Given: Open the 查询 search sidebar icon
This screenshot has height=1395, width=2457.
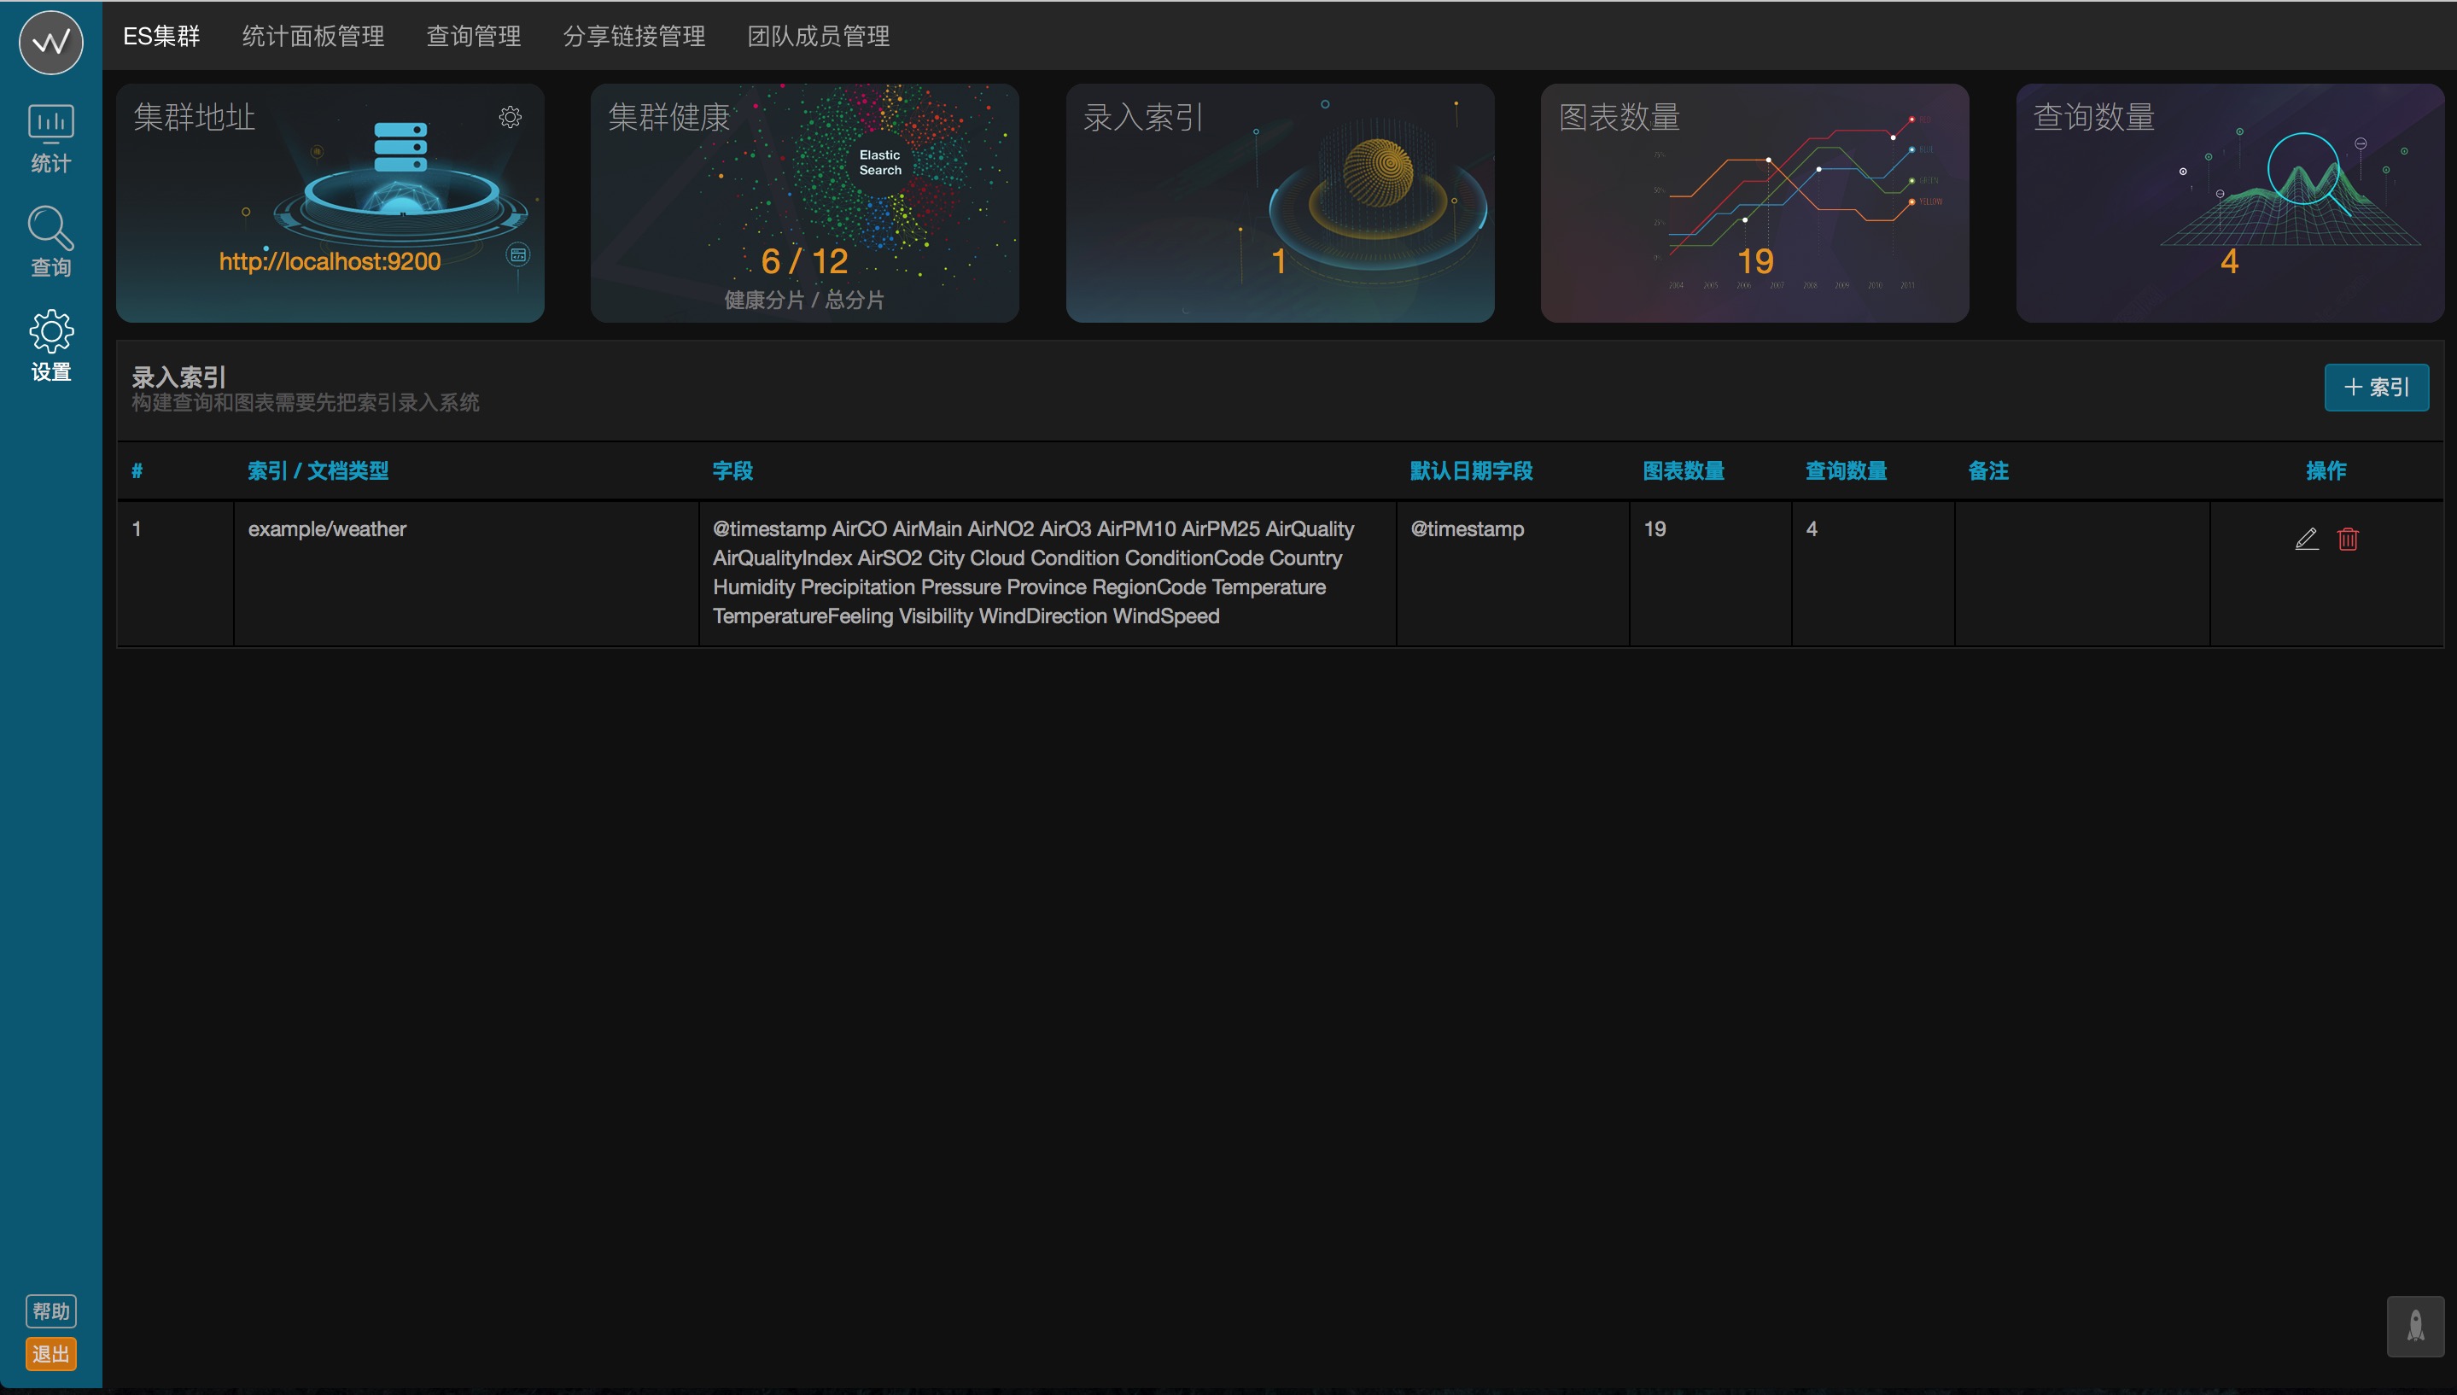Looking at the screenshot, I should point(50,242).
